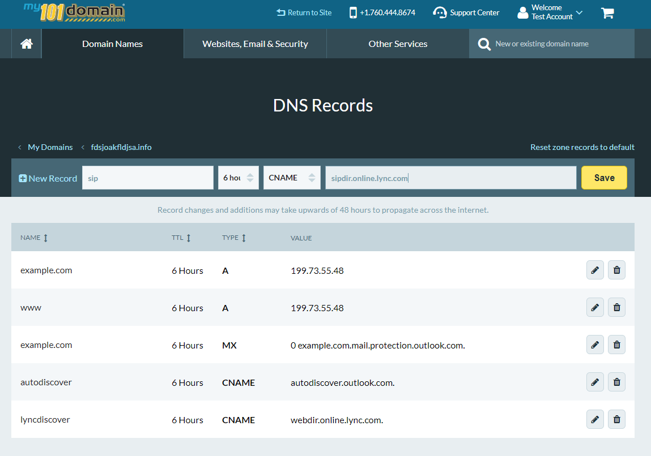Open the record type CNAME dropdown

[292, 178]
